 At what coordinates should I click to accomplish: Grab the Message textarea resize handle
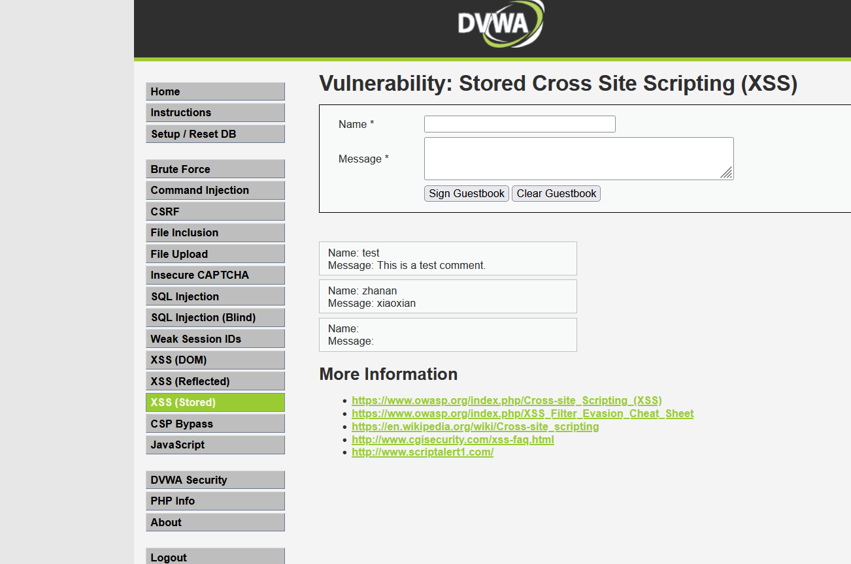tap(727, 173)
